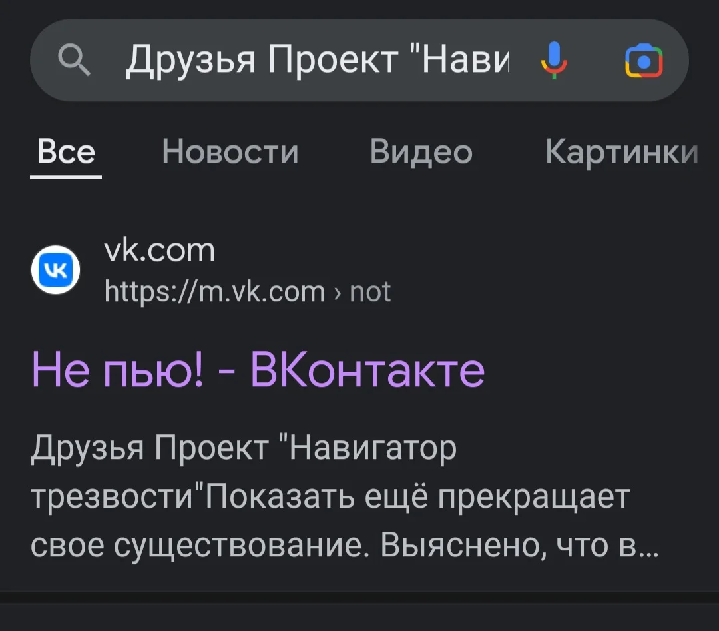Click the vk.com site name link

(x=160, y=250)
